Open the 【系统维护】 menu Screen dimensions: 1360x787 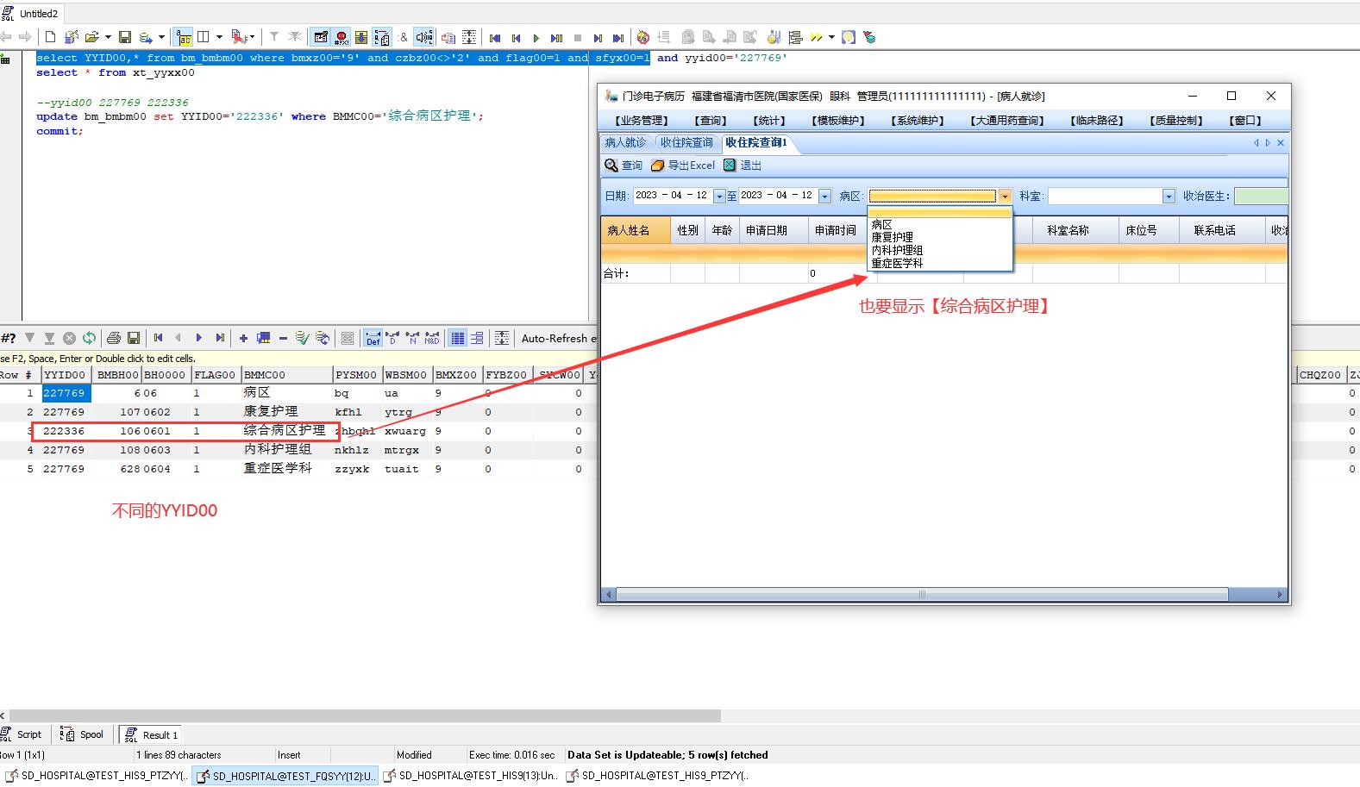point(918,121)
